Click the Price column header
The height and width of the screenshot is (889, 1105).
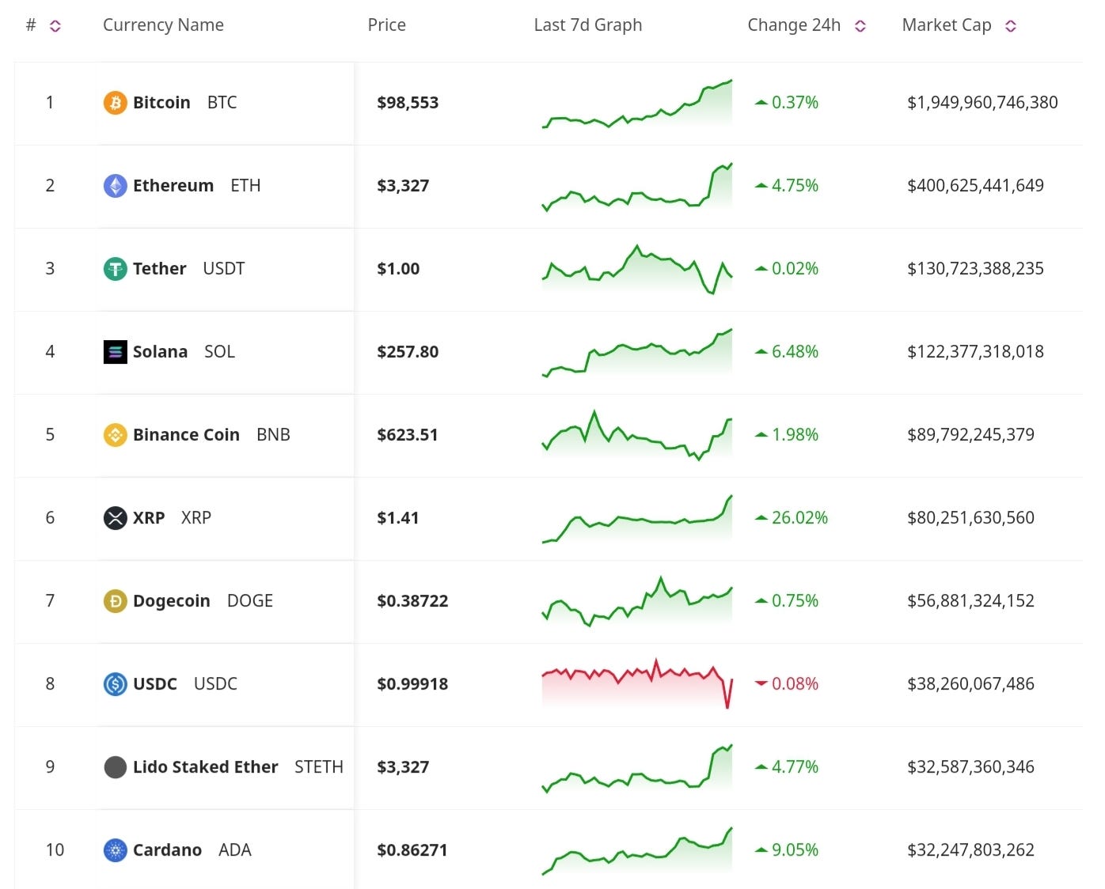click(387, 25)
